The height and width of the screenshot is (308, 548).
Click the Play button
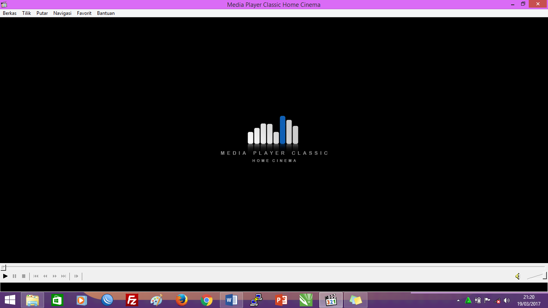tap(5, 276)
